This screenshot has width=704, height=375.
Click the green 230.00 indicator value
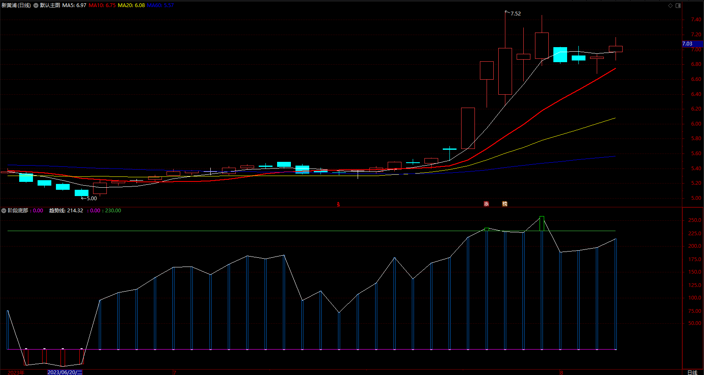point(113,211)
